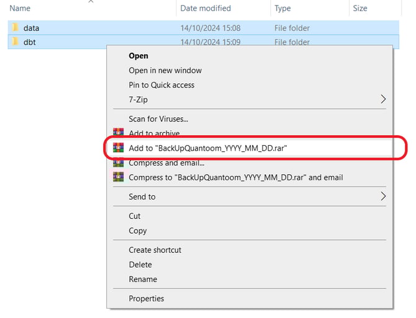Viewport: 416px width, 318px height.
Task: Open Properties for selected folders
Action: [x=147, y=298]
